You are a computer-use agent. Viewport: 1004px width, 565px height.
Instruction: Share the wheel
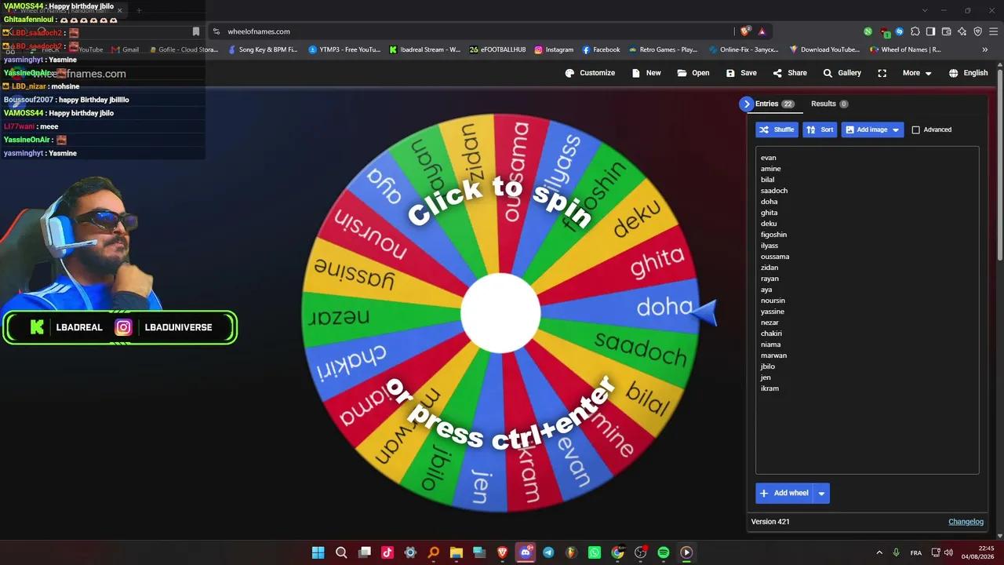click(x=790, y=73)
